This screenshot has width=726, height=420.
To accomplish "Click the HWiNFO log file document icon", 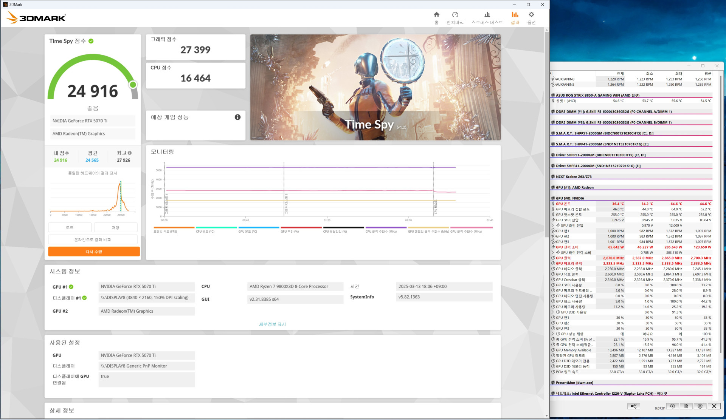I will (686, 406).
